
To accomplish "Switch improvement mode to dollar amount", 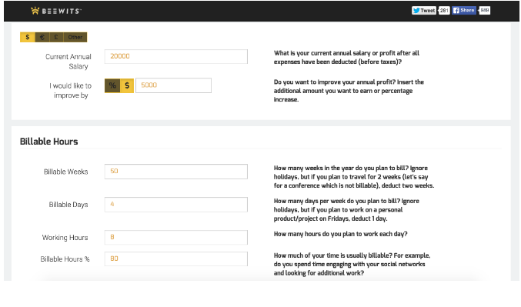I will coord(127,85).
